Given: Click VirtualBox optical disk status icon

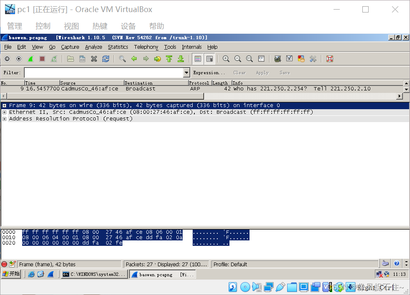Looking at the screenshot, I should (245, 287).
